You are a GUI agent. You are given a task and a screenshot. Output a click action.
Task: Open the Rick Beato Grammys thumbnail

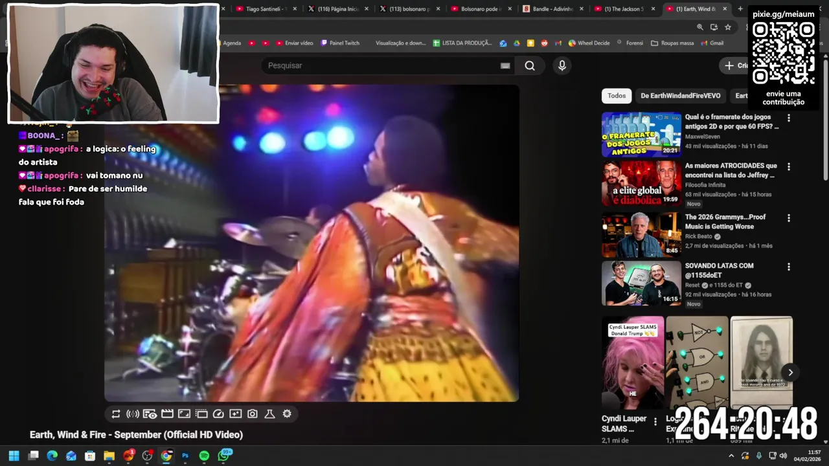coord(641,235)
